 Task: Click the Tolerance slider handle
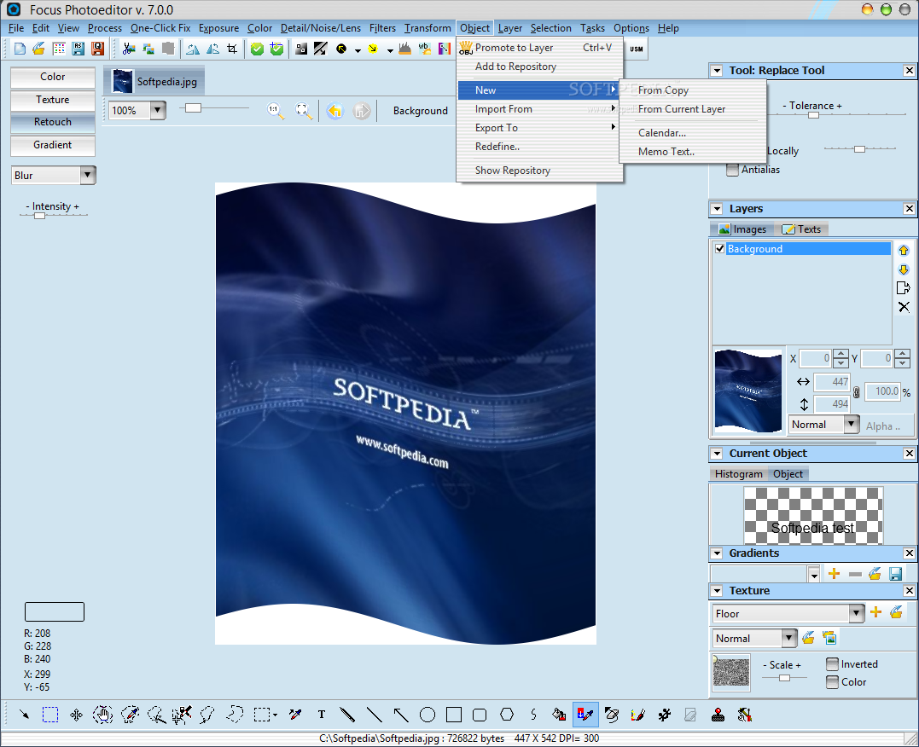point(813,115)
